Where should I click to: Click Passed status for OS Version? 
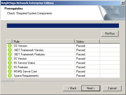(81, 46)
